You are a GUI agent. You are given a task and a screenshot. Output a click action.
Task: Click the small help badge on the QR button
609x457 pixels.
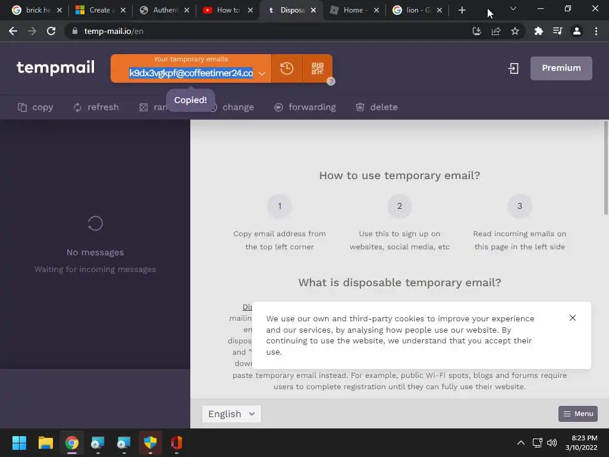(x=331, y=81)
